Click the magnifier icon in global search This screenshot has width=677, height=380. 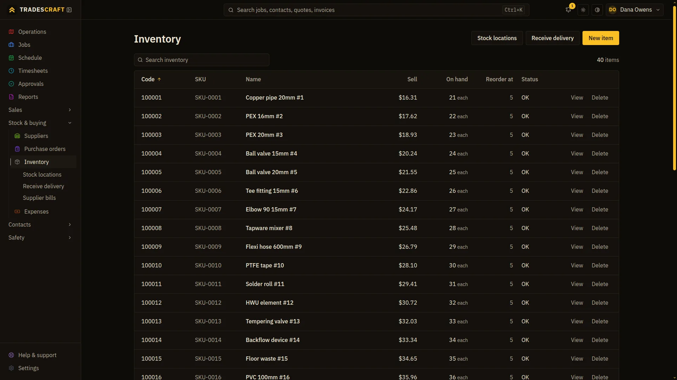pyautogui.click(x=231, y=10)
